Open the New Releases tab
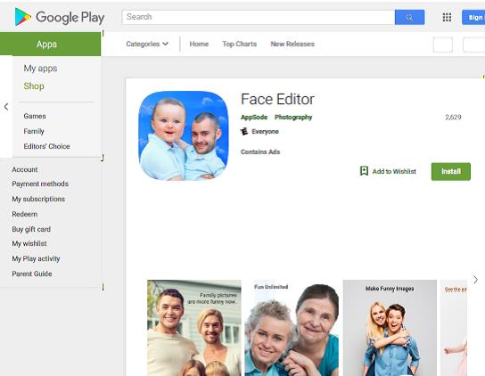The image size is (485, 376). coord(292,44)
